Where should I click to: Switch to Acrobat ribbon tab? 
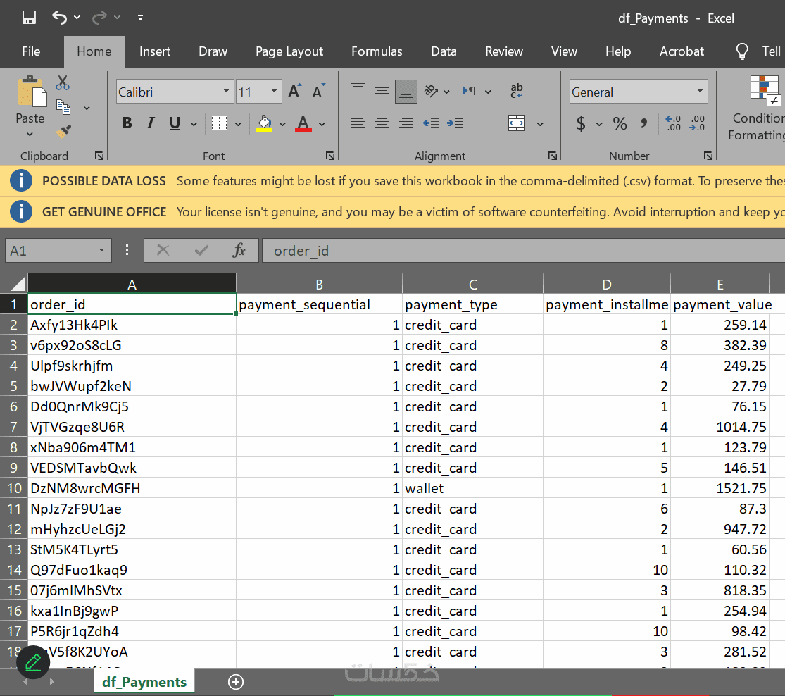pos(682,51)
